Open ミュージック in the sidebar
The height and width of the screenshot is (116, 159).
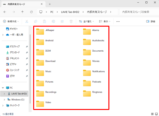[15, 70]
